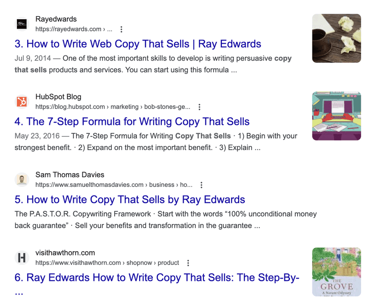The width and height of the screenshot is (376, 302).
Task: Open result 6 Ray Edwards Step-By link
Action: [x=157, y=284]
